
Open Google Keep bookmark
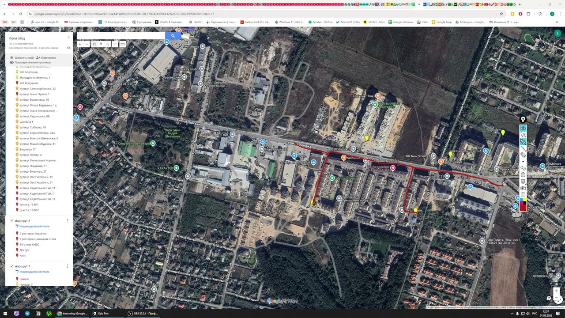[442, 22]
